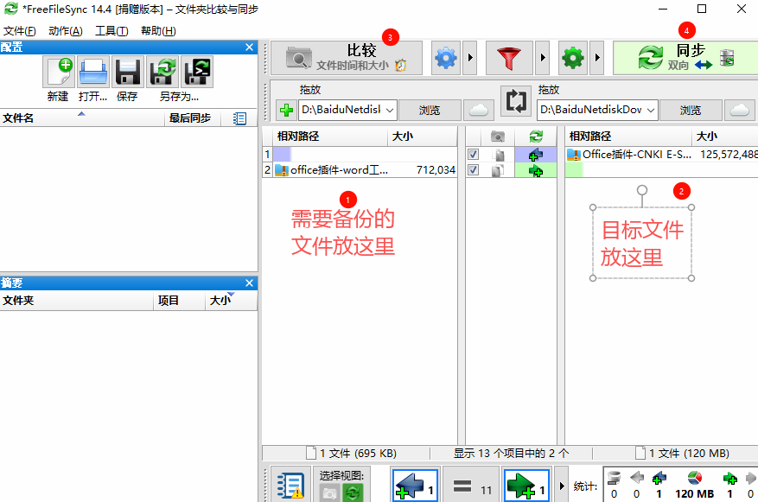Expand the left folder path dropdown
The width and height of the screenshot is (758, 502).
click(389, 110)
